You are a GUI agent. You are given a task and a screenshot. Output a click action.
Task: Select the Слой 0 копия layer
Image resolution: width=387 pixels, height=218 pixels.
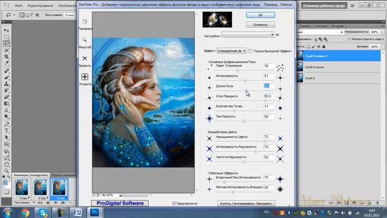pyautogui.click(x=339, y=67)
